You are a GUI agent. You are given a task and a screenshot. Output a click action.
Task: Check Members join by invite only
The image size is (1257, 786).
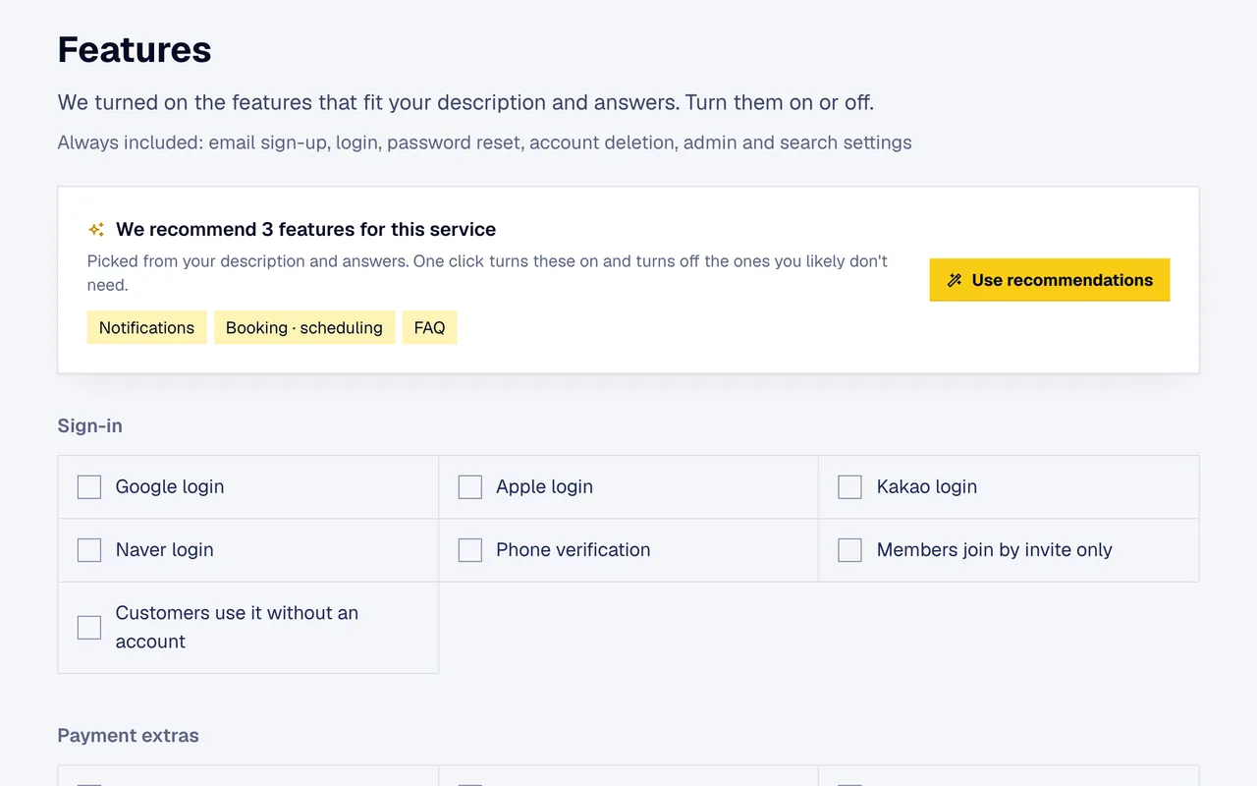click(x=849, y=550)
